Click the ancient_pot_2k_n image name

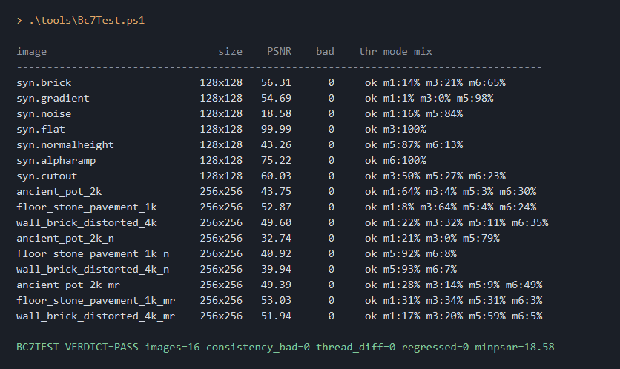pyautogui.click(x=65, y=239)
